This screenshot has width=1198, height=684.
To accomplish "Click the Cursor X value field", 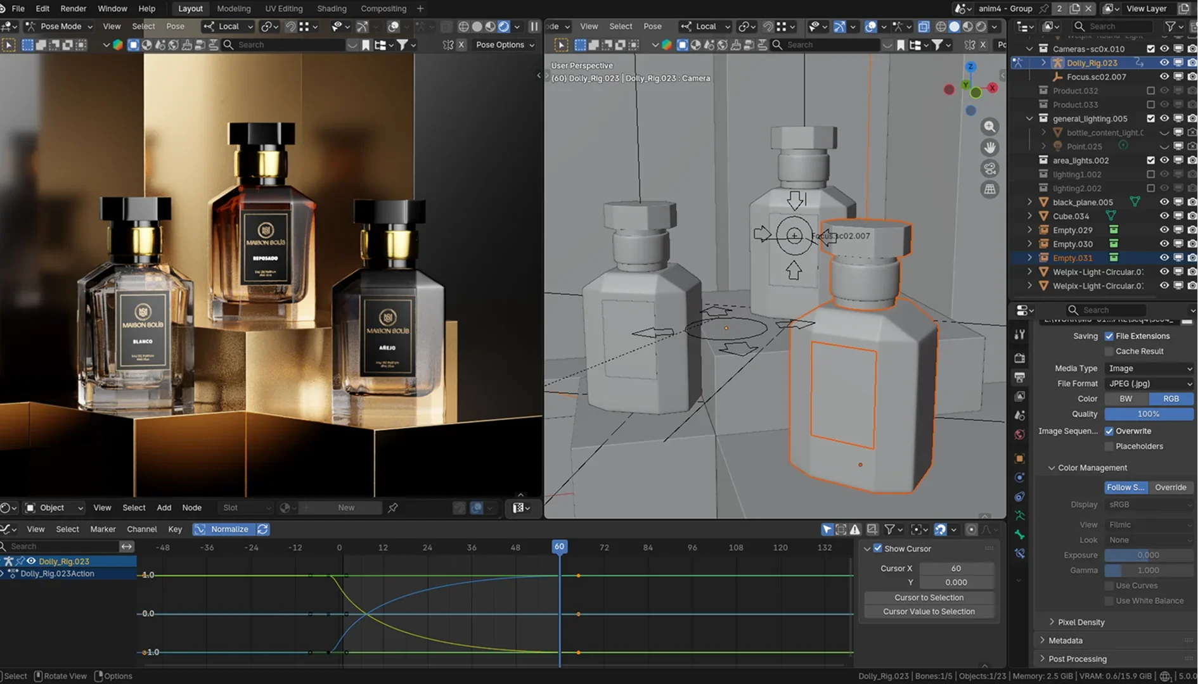I will [956, 569].
